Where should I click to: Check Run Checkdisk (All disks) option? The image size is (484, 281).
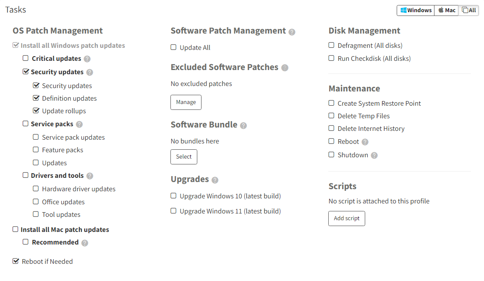332,58
